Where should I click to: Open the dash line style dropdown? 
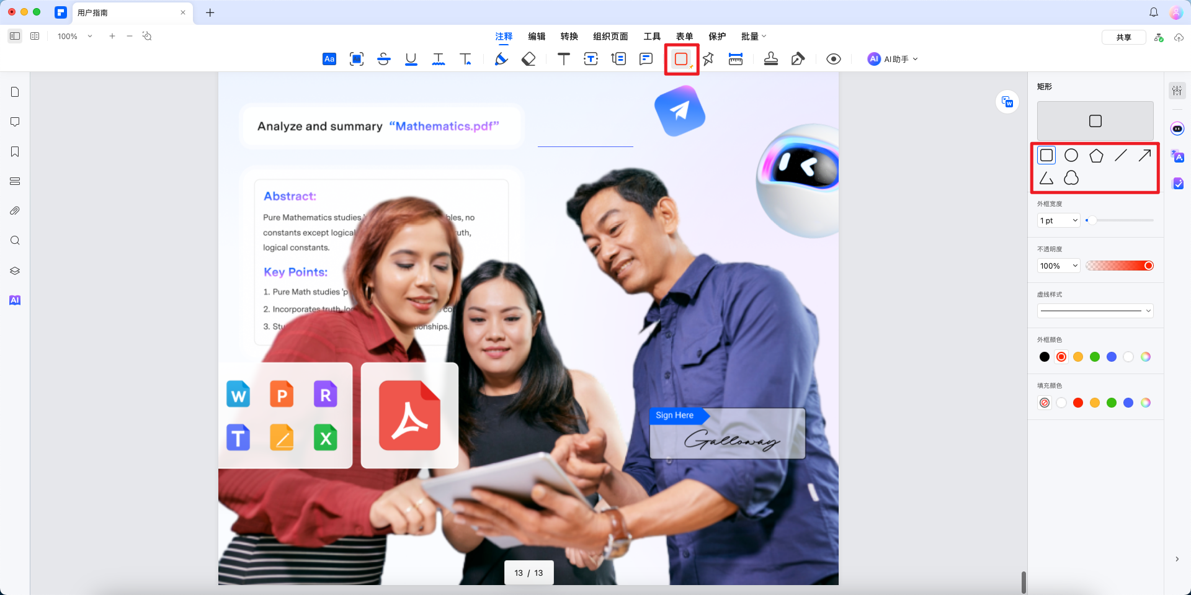click(x=1095, y=310)
